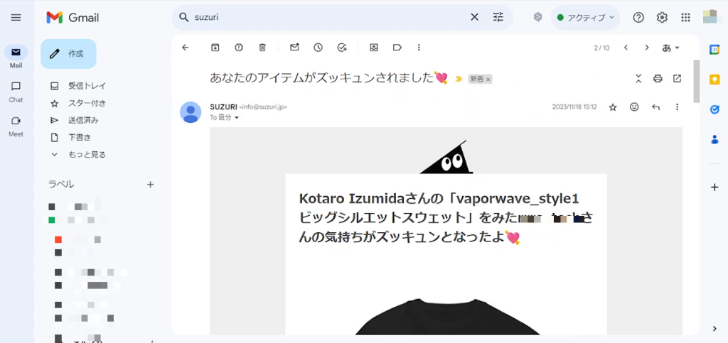Open Google Keep side panel
The image size is (728, 343).
(x=714, y=80)
